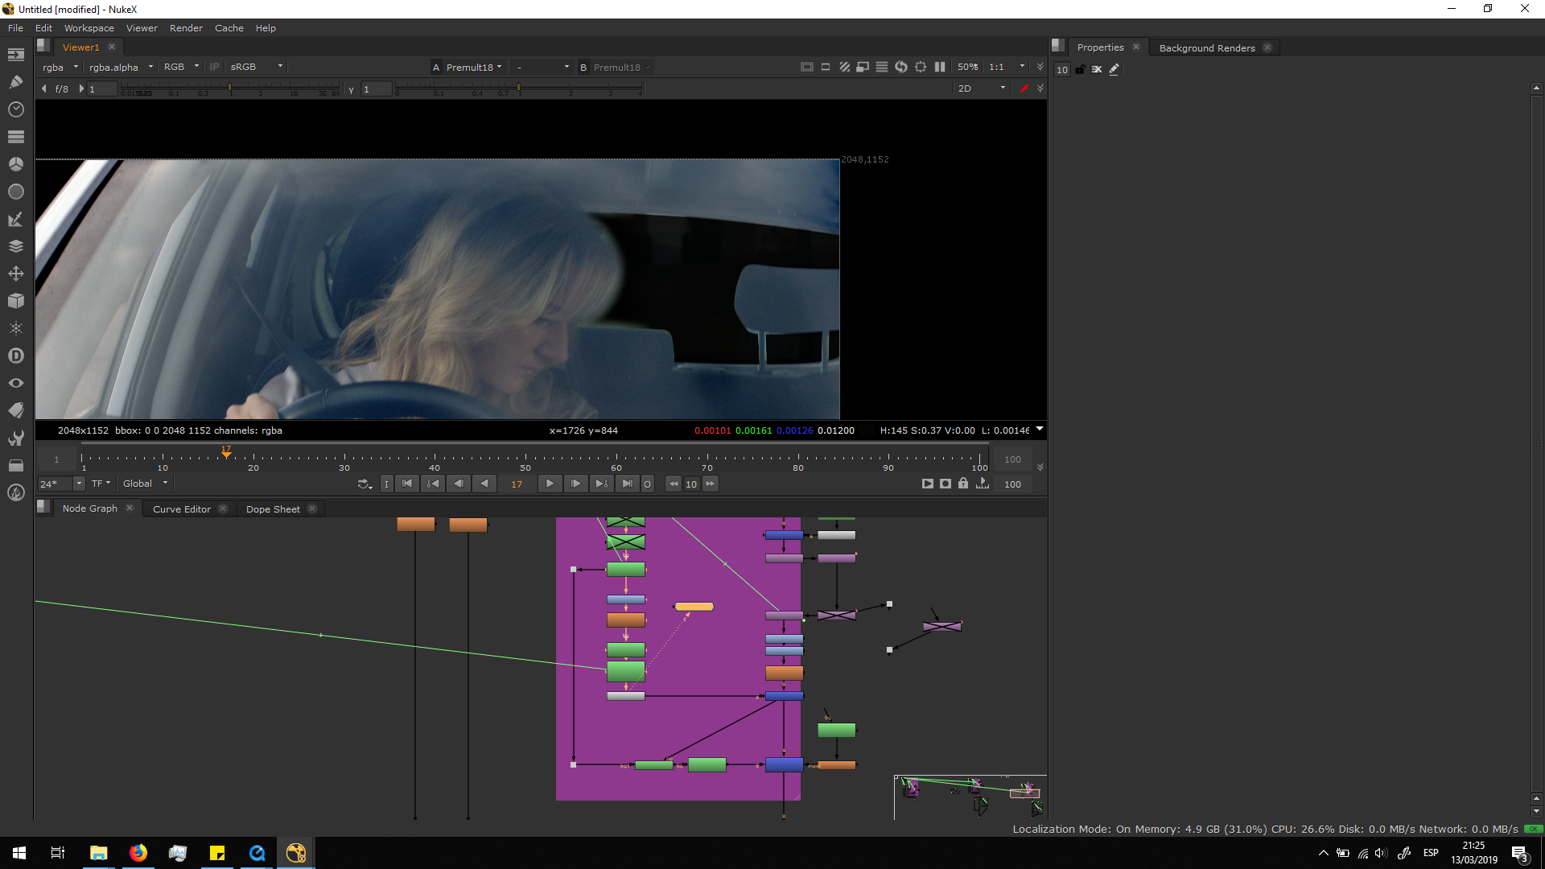1545x869 pixels.
Task: Toggle the ROI region icon in viewer
Action: coord(863,67)
